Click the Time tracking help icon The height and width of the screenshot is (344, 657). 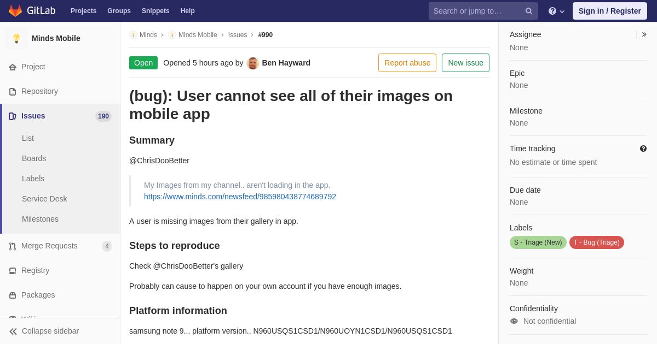[643, 149]
